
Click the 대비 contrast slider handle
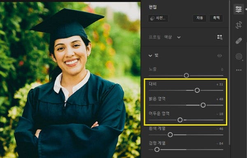tap(197, 90)
